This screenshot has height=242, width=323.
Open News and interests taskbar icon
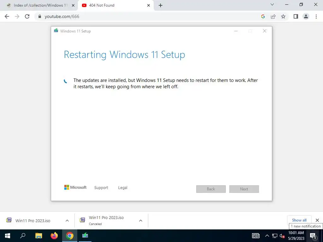click(255, 236)
